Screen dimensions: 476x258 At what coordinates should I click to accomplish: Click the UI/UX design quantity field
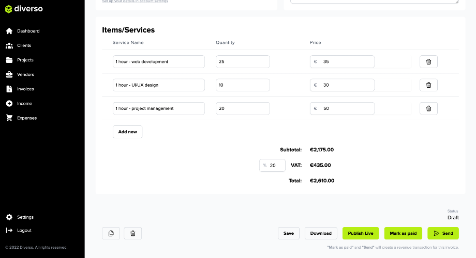click(x=242, y=85)
